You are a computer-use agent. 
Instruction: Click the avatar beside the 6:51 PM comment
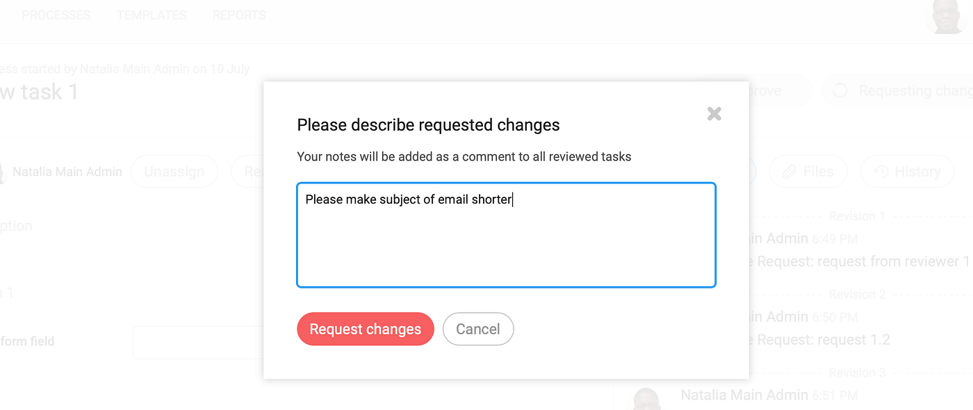(646, 400)
